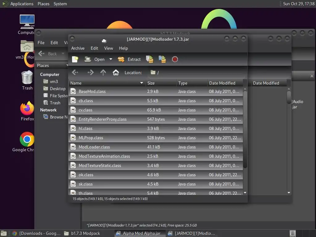This screenshot has width=316, height=237.
Task: Select ModTextureAnimation.class row
Action: click(x=156, y=156)
